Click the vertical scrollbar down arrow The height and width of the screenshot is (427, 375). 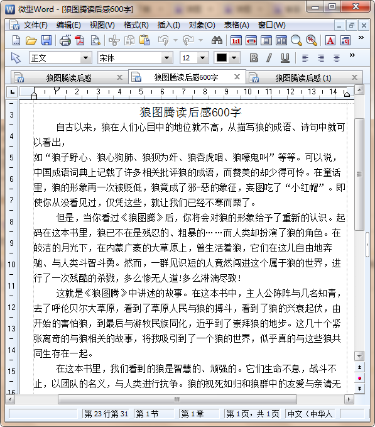(x=359, y=356)
